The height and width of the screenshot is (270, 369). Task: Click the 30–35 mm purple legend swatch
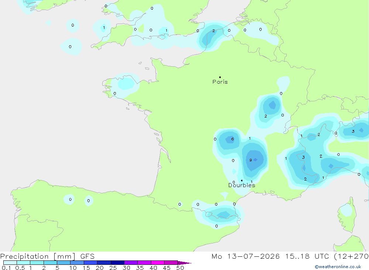click(131, 263)
